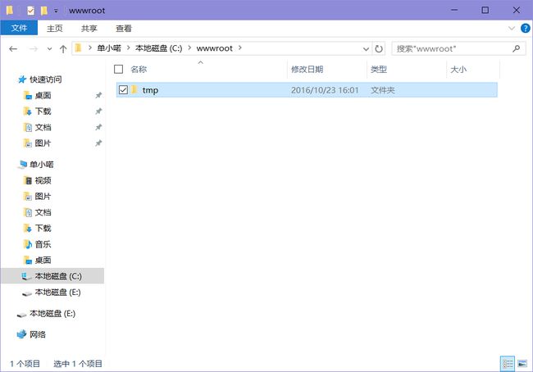Switch to details view icon
Image resolution: width=533 pixels, height=372 pixels.
[508, 364]
